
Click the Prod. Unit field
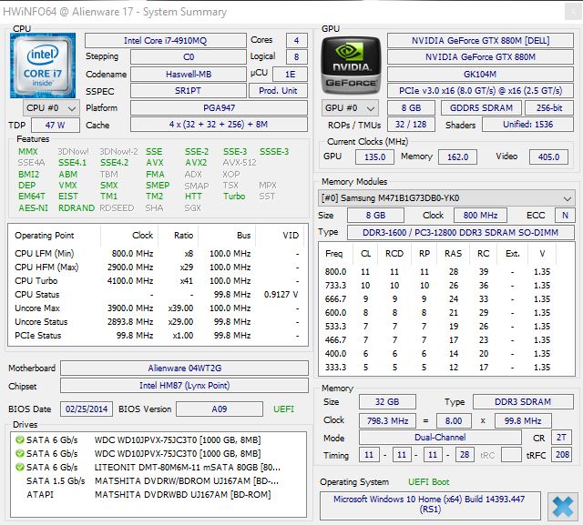[278, 91]
